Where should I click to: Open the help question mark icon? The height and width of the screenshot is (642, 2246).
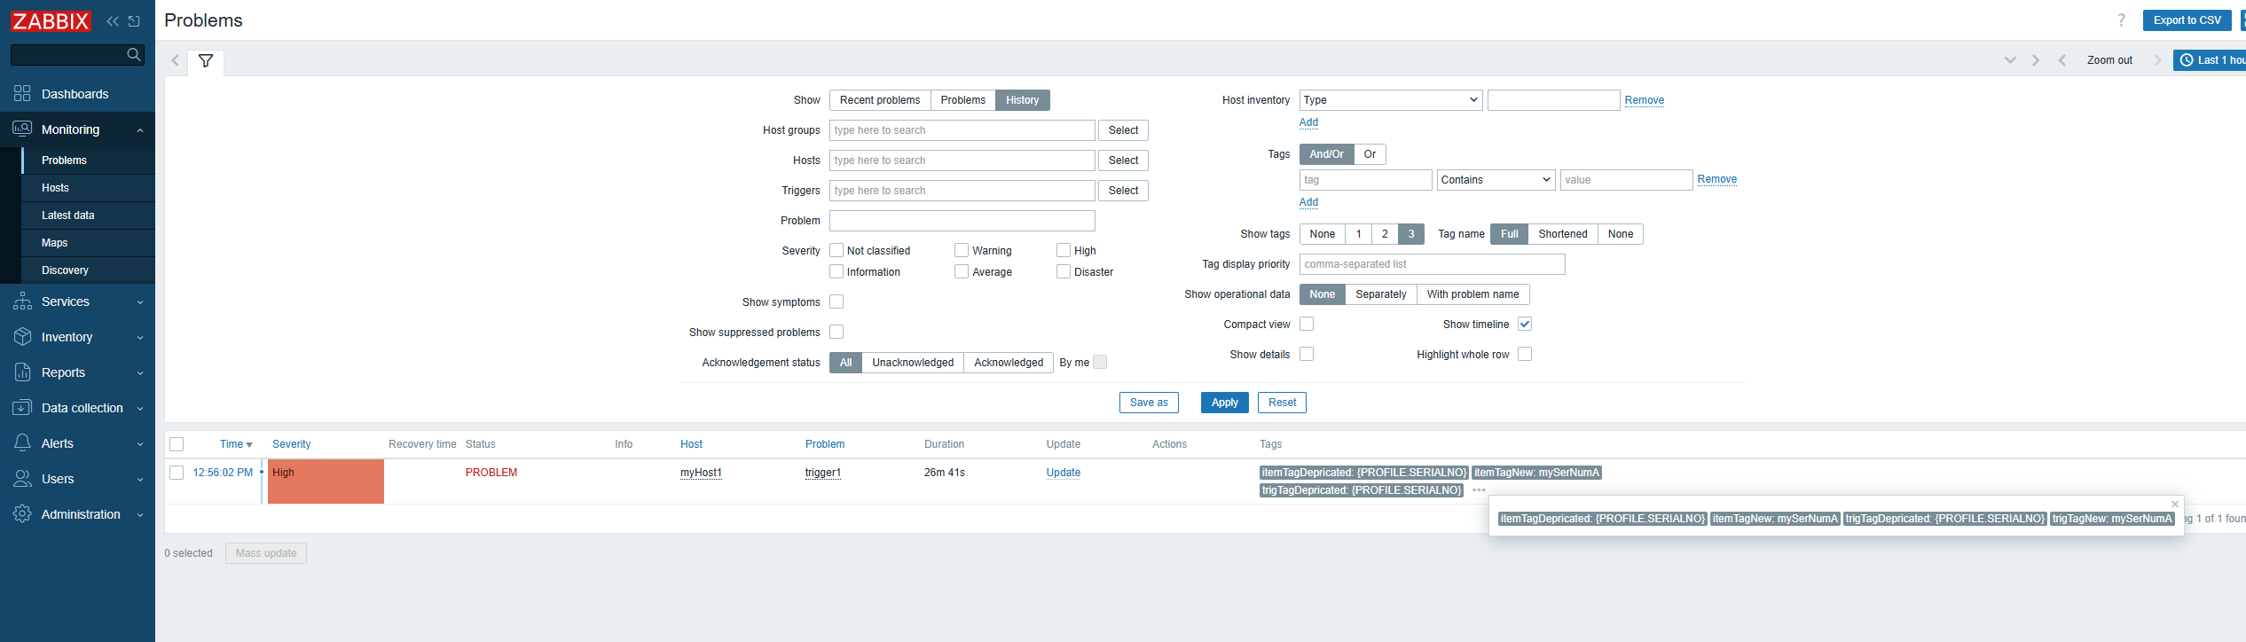(2121, 20)
